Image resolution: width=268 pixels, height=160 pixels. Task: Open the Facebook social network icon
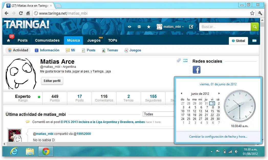pos(197,70)
